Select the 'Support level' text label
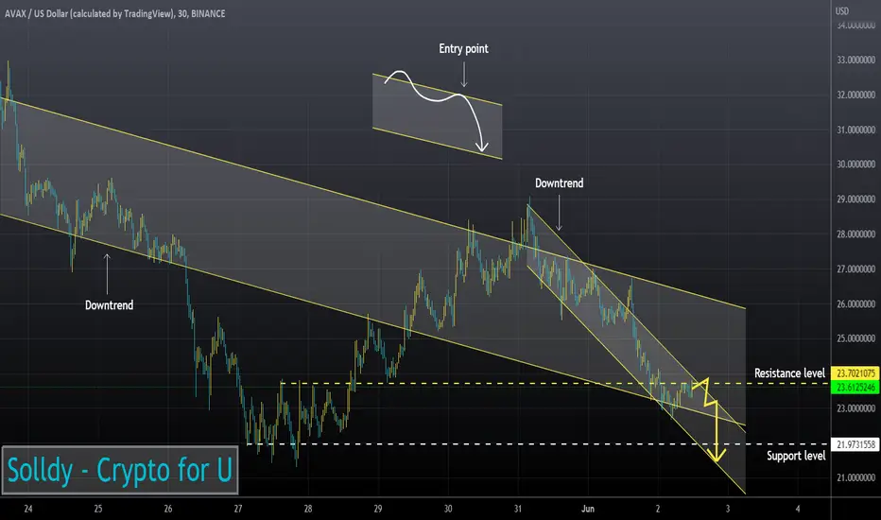Image resolution: width=881 pixels, height=520 pixels. [796, 456]
